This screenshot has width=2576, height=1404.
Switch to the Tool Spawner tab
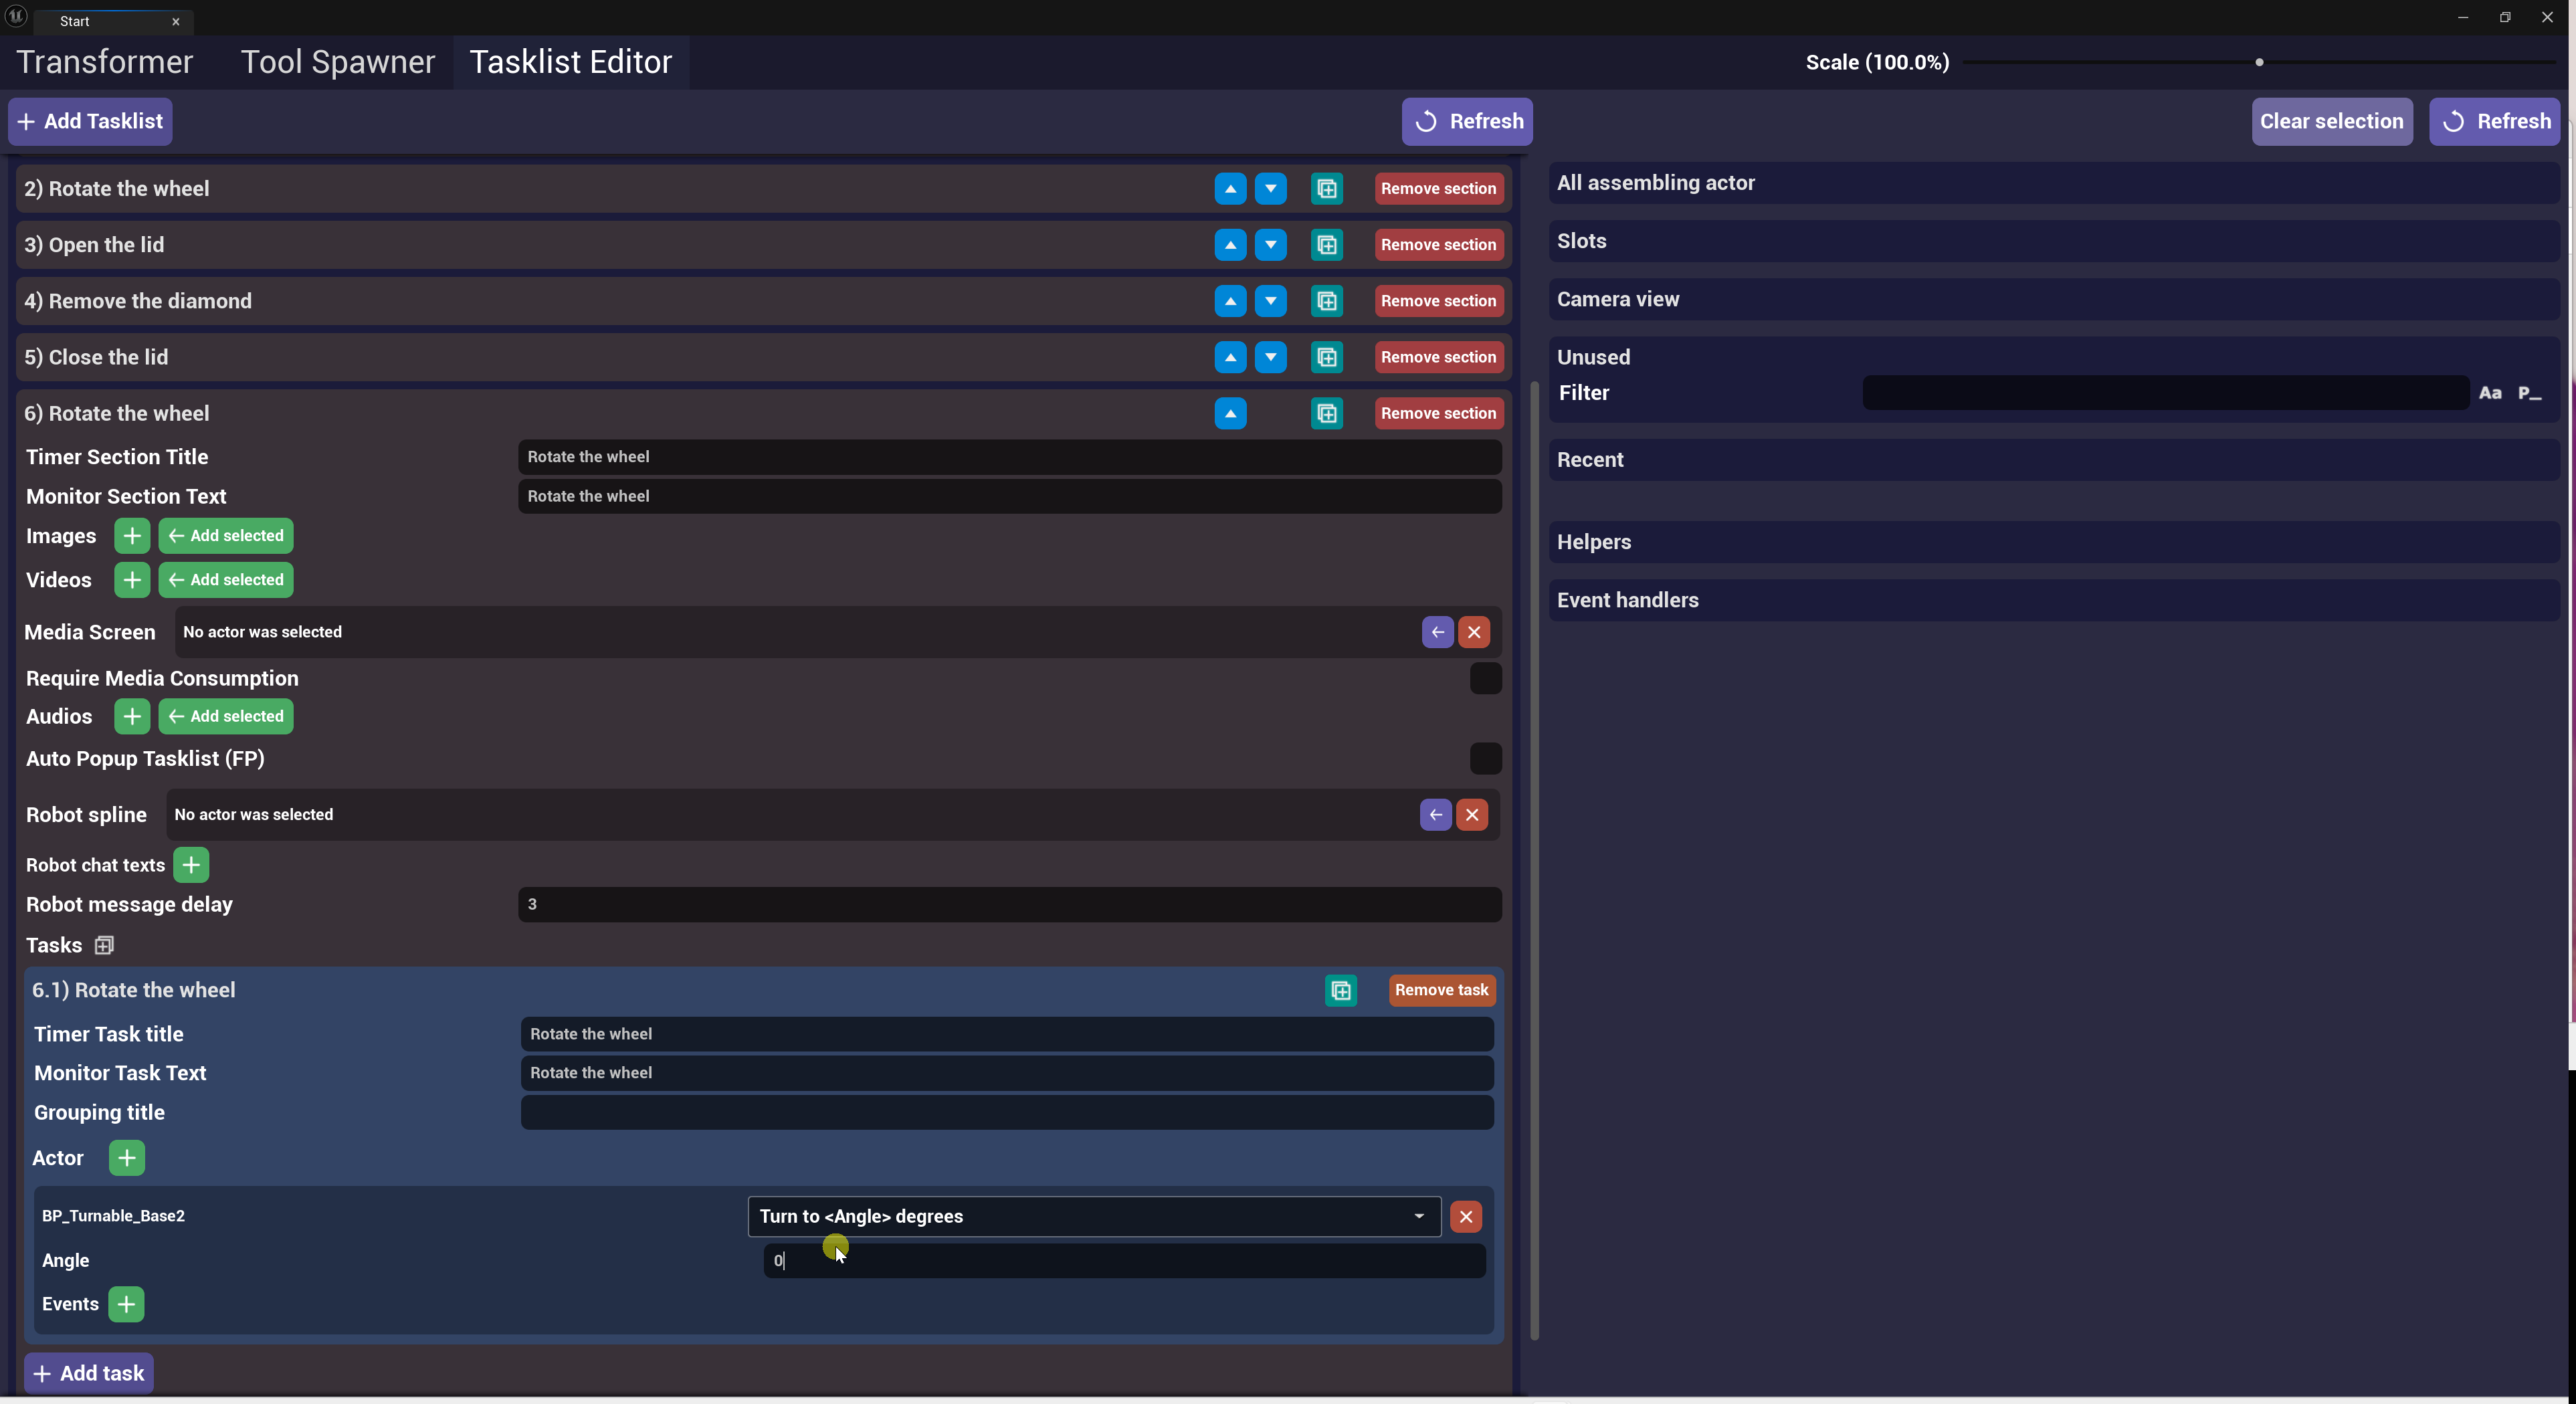(x=337, y=62)
